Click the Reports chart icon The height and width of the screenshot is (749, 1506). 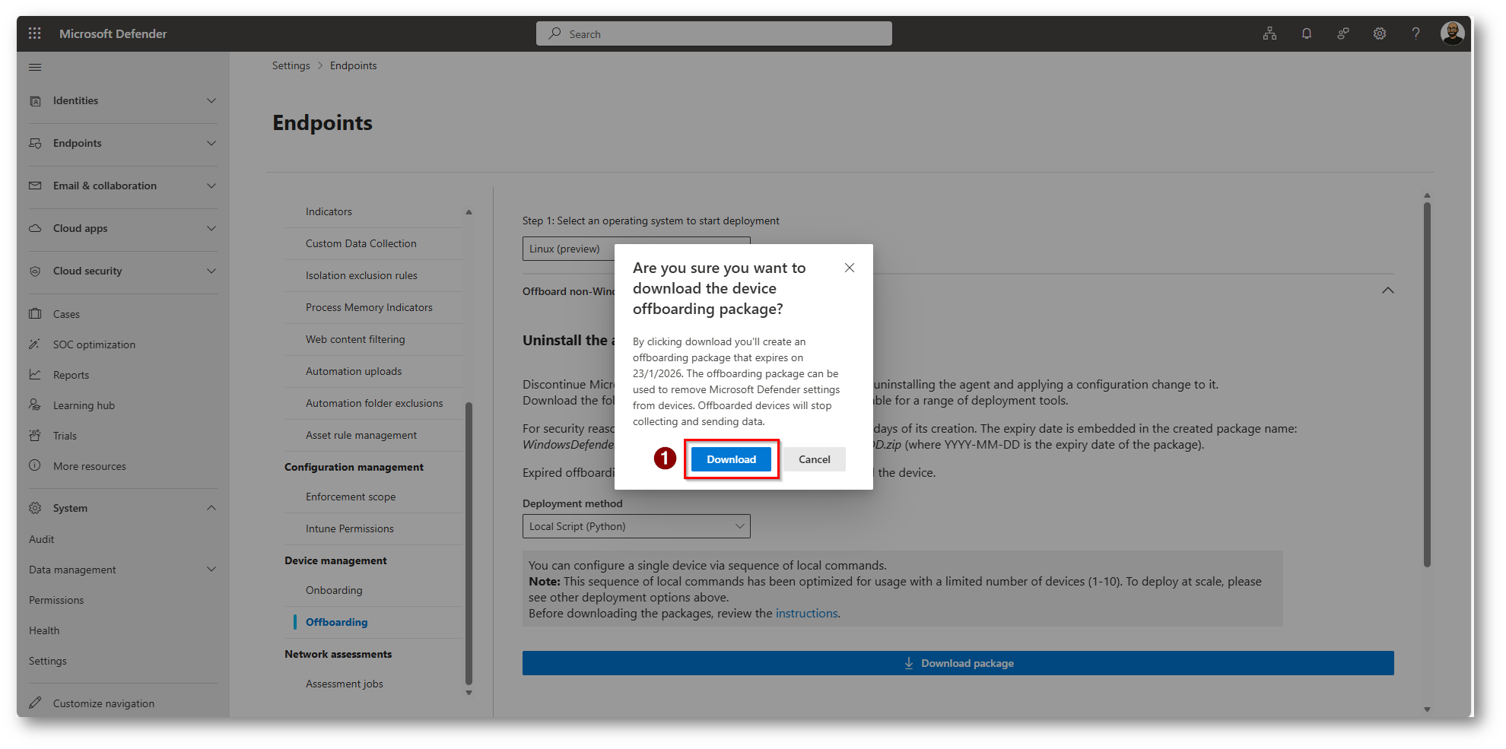pos(35,374)
